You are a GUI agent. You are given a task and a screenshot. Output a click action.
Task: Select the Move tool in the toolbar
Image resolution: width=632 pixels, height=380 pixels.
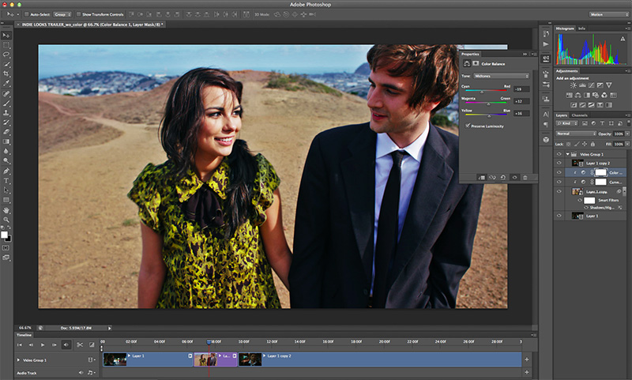coord(6,36)
